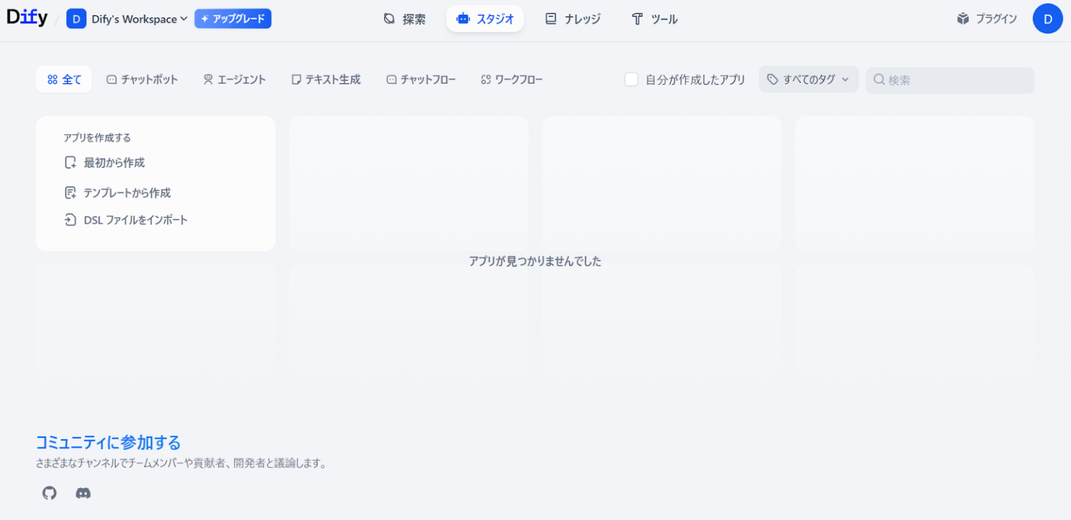The image size is (1071, 520).
Task: Click the GitHub icon in community section
Action: (49, 494)
